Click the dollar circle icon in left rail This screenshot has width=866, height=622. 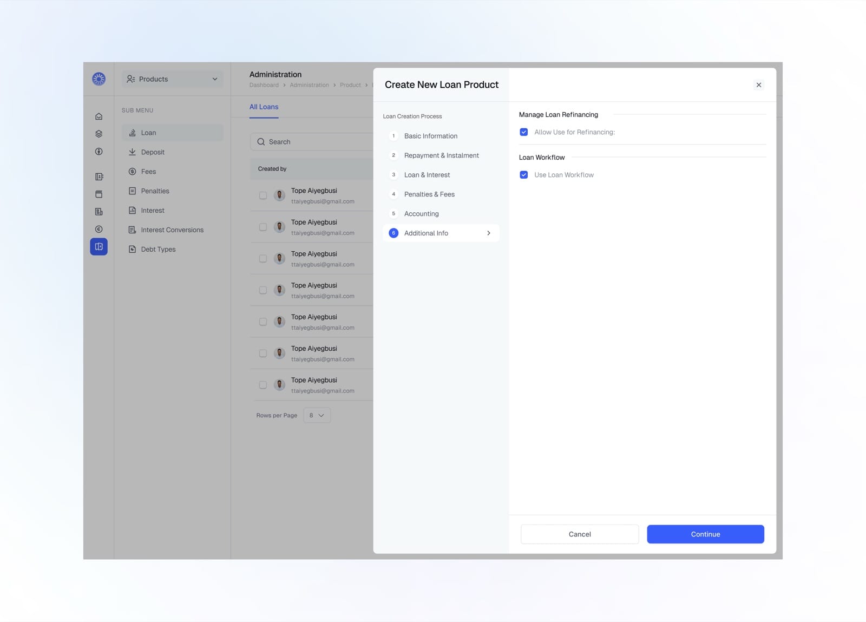(99, 152)
